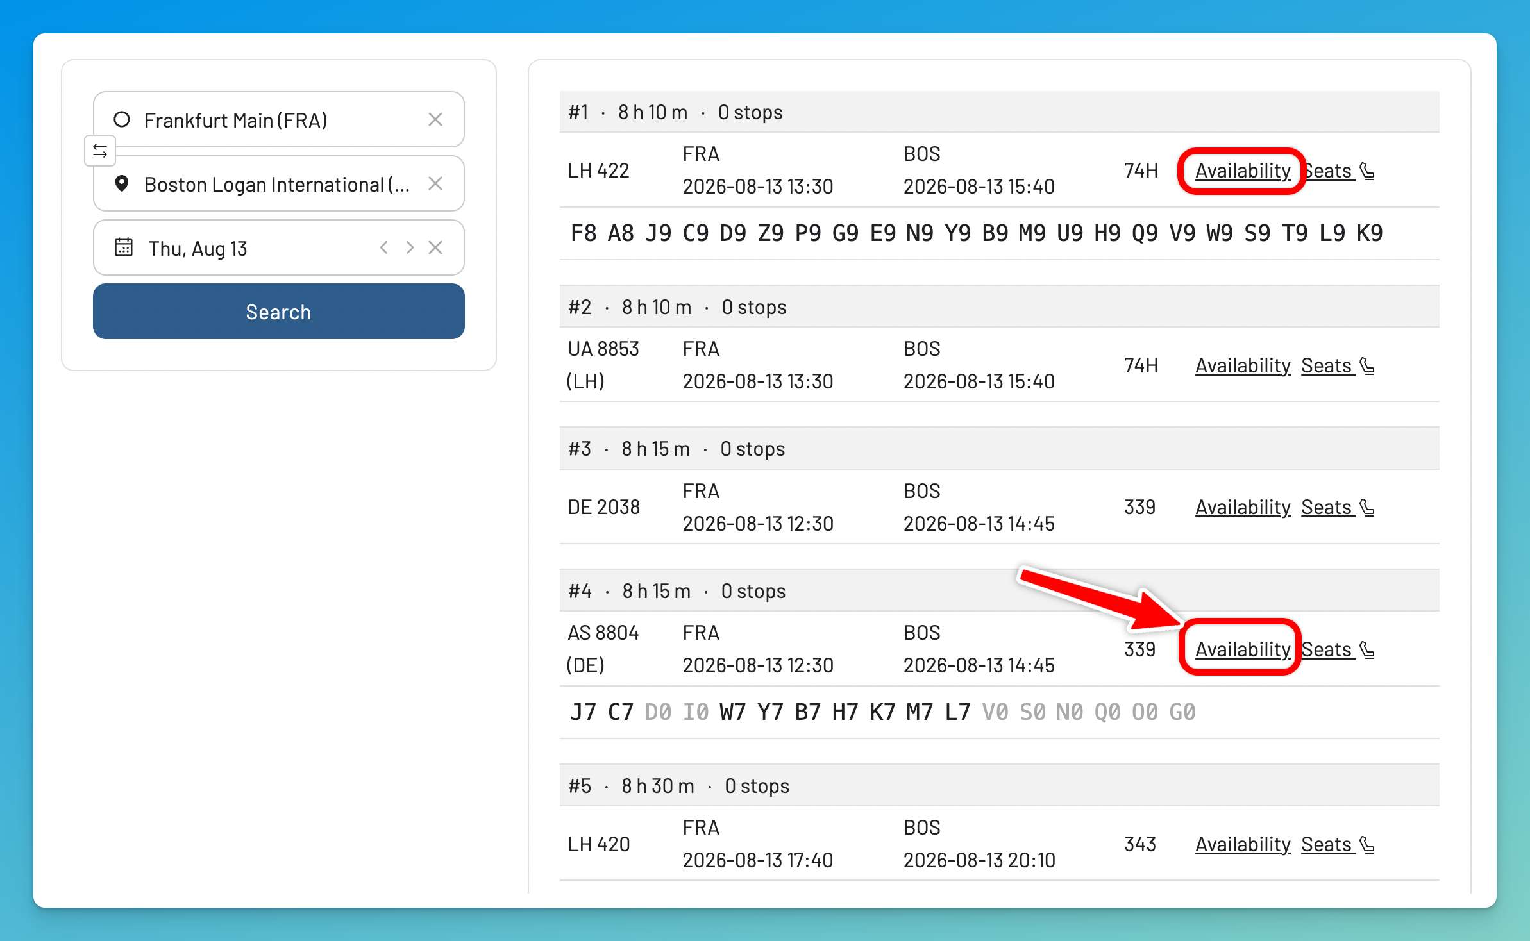Screen dimensions: 1530x941
Task: Click departure '2026-08-13 17:40' on LH 420
Action: point(758,860)
